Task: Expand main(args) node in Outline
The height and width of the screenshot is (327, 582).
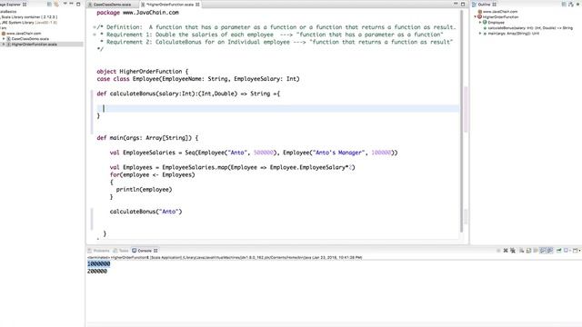Action: coord(480,34)
